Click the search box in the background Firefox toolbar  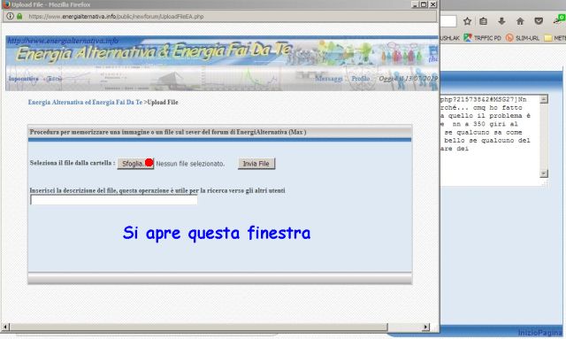pyautogui.click(x=448, y=21)
